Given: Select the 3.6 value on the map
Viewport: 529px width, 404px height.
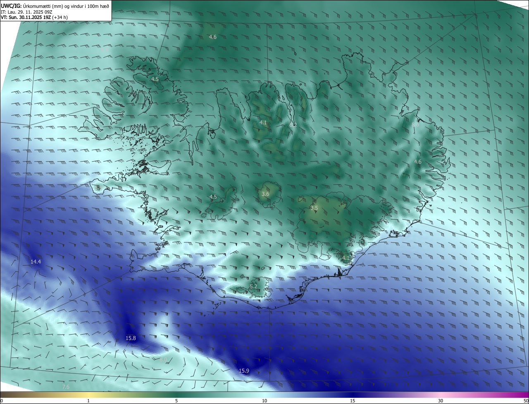Looking at the screenshot, I should (265, 194).
